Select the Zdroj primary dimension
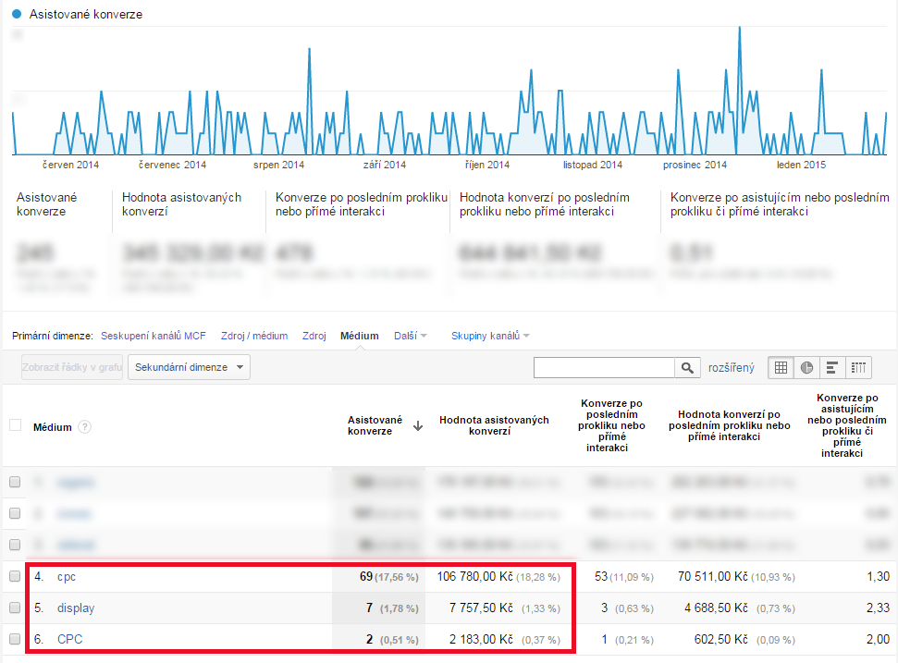This screenshot has width=898, height=663. coord(314,336)
